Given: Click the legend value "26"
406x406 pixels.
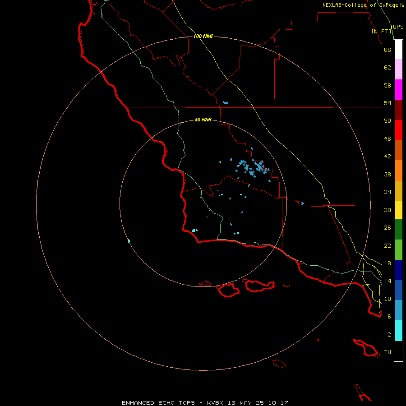Looking at the screenshot, I should pyautogui.click(x=388, y=228).
